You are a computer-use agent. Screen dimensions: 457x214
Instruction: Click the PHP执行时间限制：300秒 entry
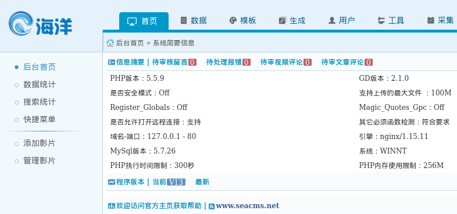coord(152,166)
